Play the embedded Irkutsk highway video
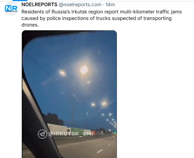 point(69,94)
